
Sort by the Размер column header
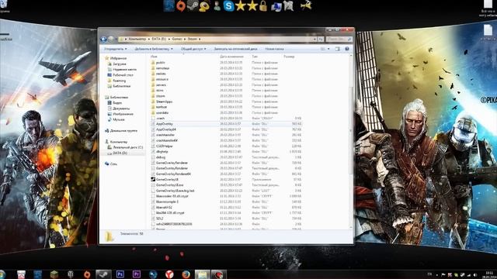tap(289, 57)
